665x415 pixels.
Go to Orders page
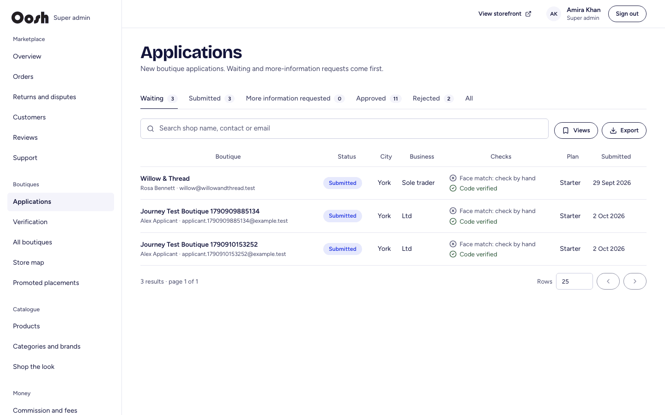coord(60,77)
